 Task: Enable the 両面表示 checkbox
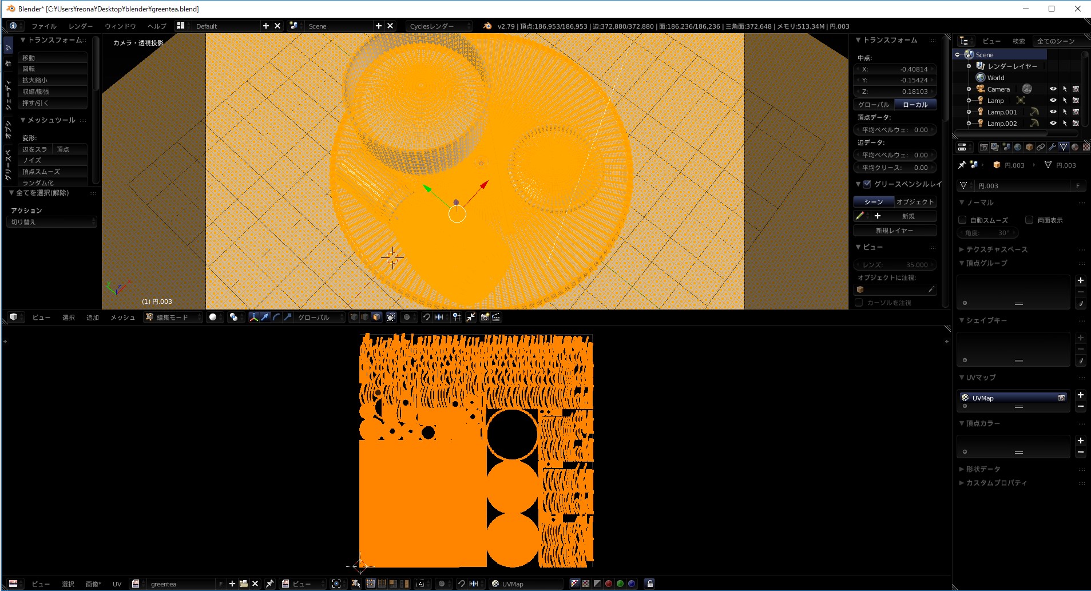point(1029,220)
